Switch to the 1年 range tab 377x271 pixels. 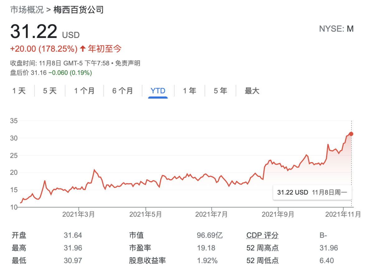click(190, 91)
